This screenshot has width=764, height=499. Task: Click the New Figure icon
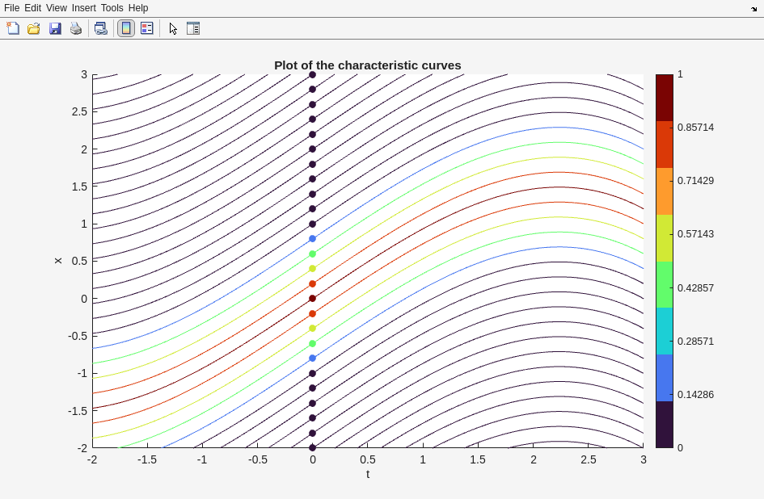point(13,28)
